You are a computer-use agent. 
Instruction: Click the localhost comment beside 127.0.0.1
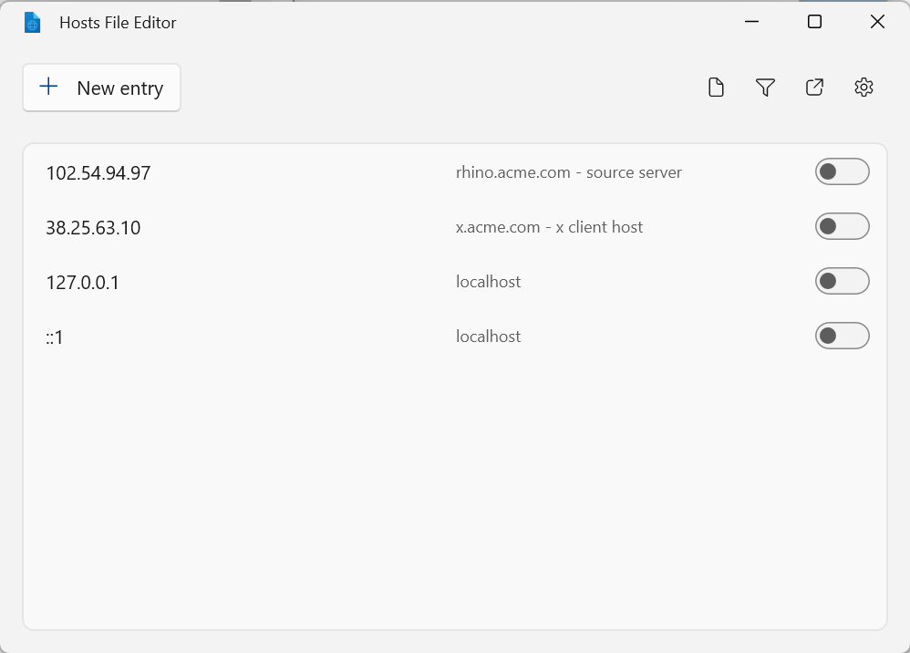[x=488, y=282]
